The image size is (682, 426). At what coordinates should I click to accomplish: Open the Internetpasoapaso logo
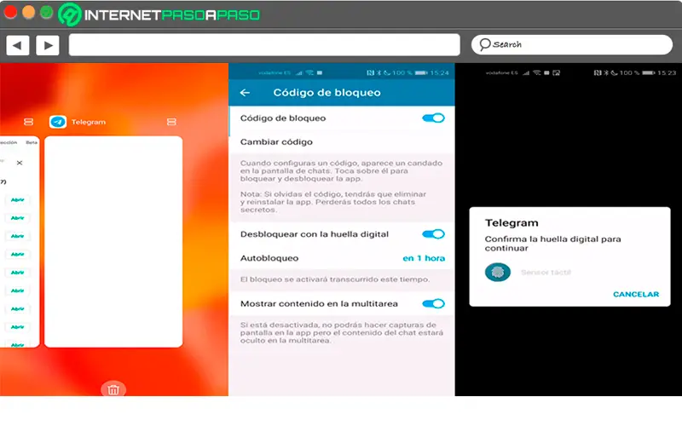[159, 14]
